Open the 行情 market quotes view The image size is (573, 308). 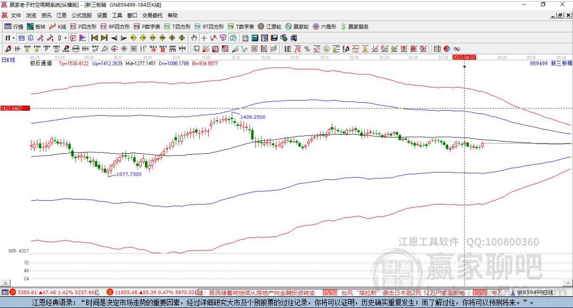[x=13, y=27]
